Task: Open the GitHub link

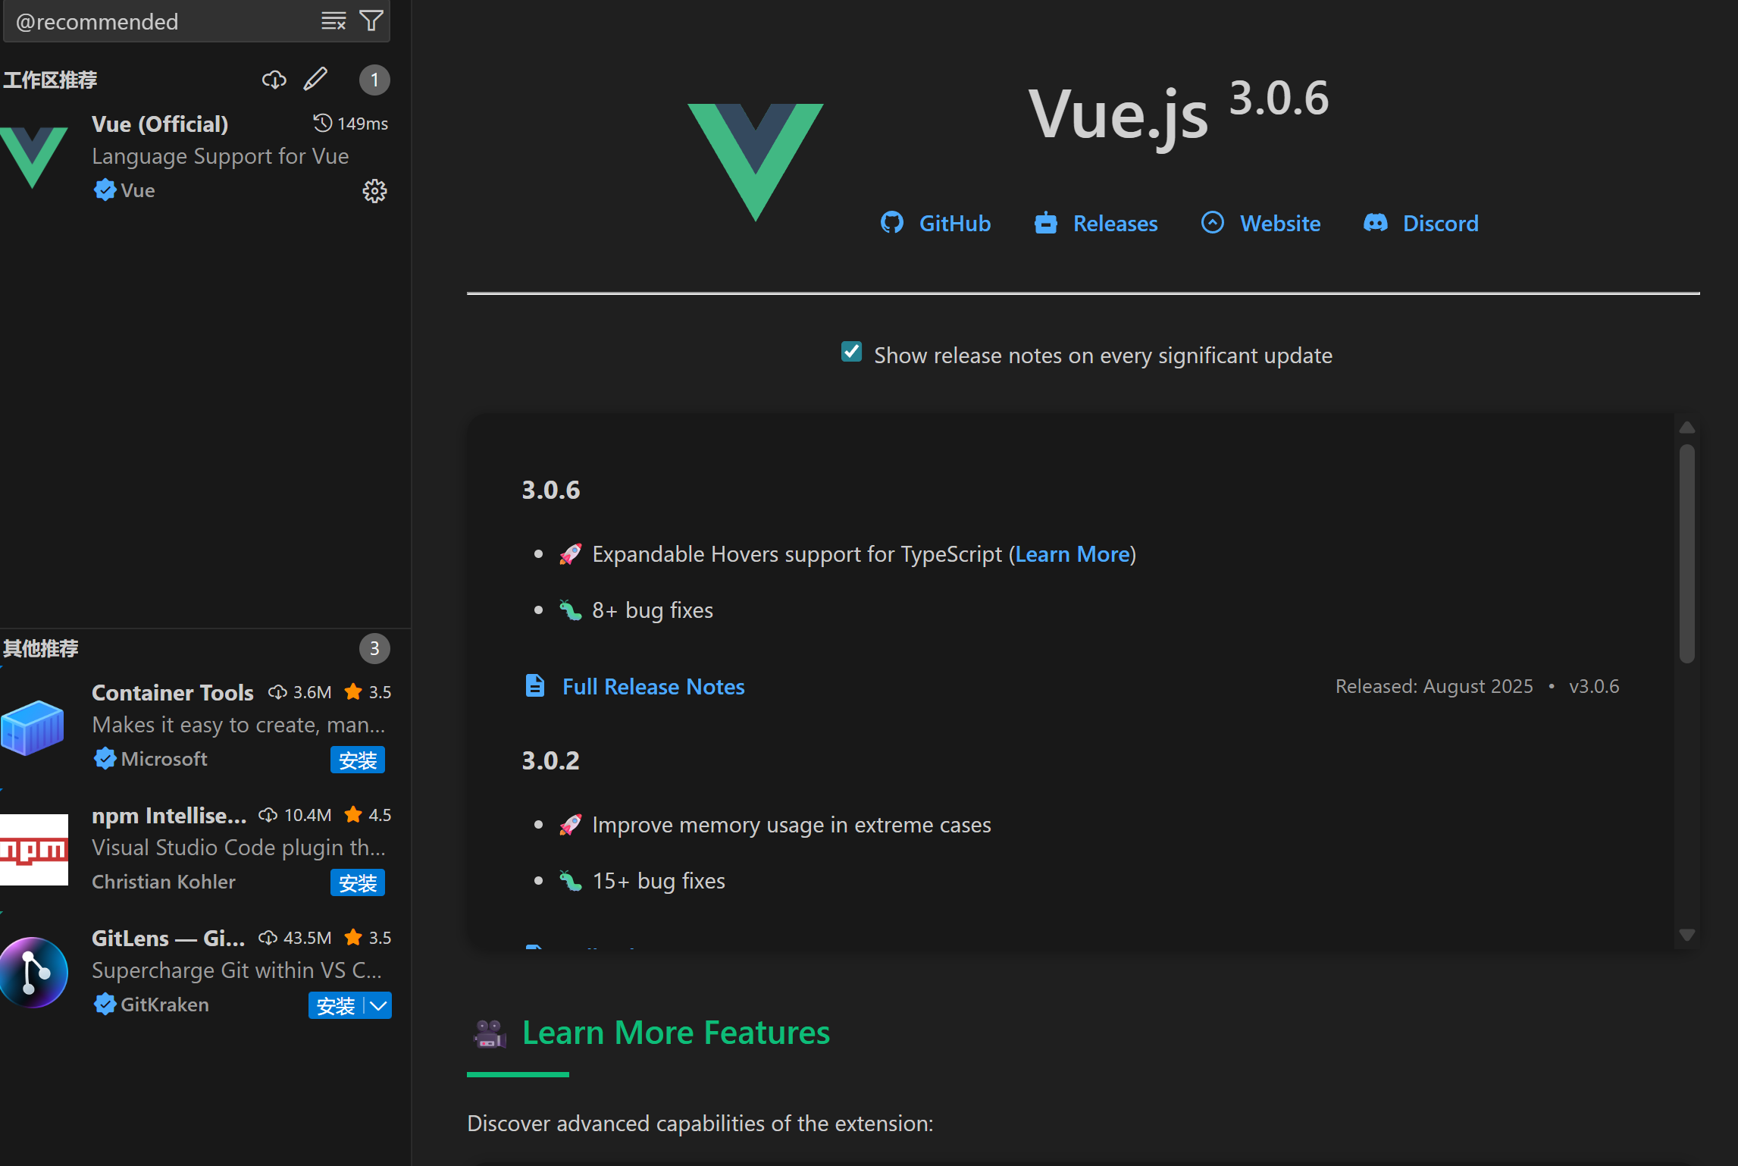Action: pos(935,223)
